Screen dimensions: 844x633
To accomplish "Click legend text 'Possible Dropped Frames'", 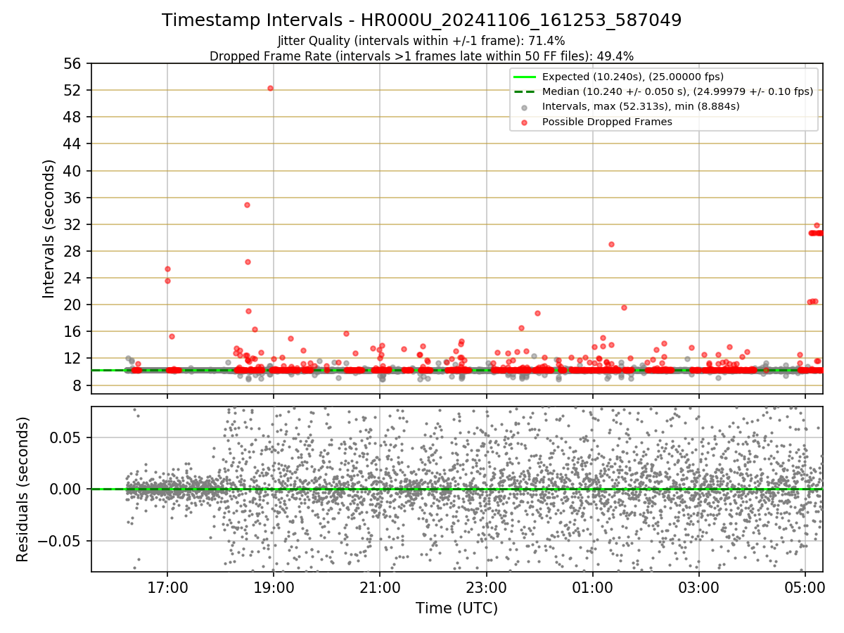I will coord(607,122).
